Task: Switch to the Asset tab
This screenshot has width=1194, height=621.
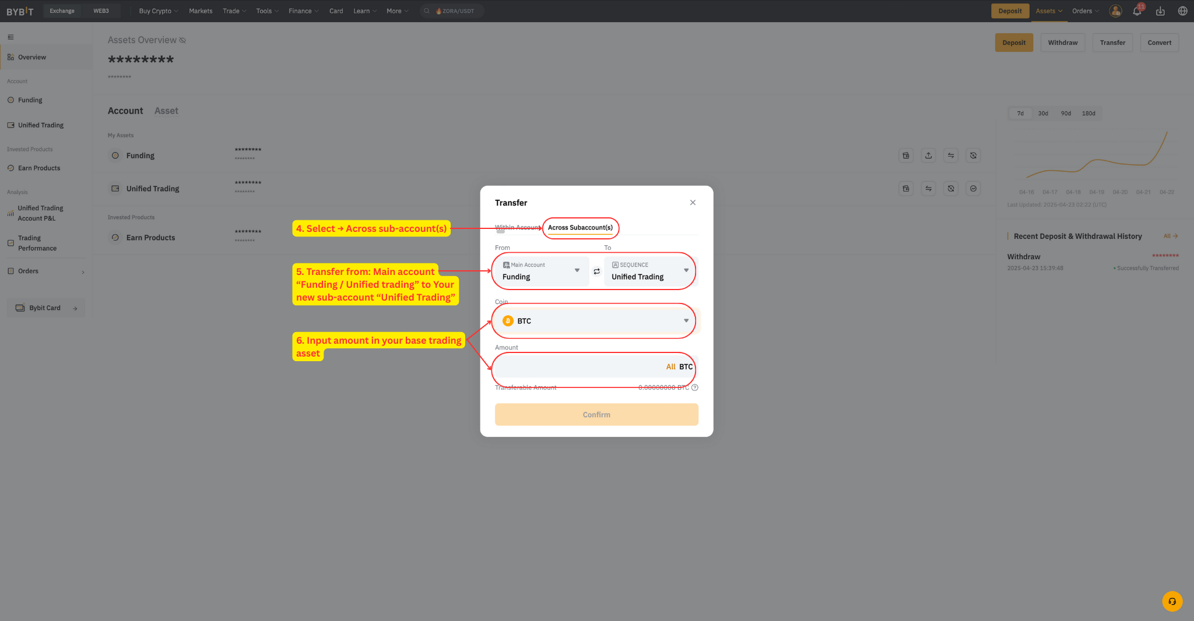Action: click(166, 111)
